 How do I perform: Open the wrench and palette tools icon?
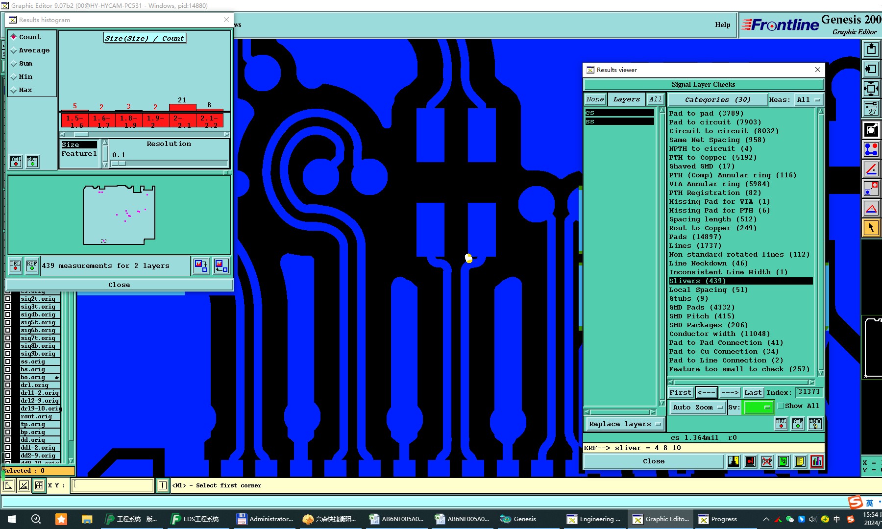[871, 108]
